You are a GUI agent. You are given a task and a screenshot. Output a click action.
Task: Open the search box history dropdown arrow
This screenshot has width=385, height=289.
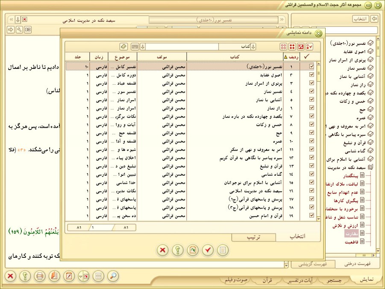point(142,47)
